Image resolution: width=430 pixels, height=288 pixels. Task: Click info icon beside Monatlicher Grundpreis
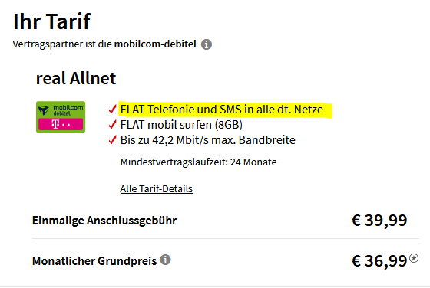(165, 260)
